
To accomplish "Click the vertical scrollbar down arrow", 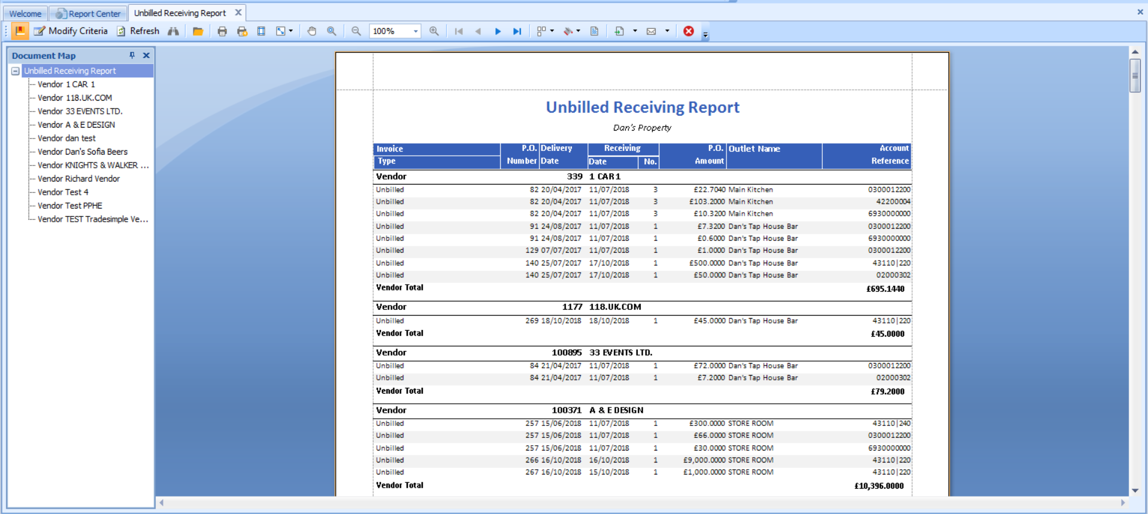I will pyautogui.click(x=1135, y=491).
